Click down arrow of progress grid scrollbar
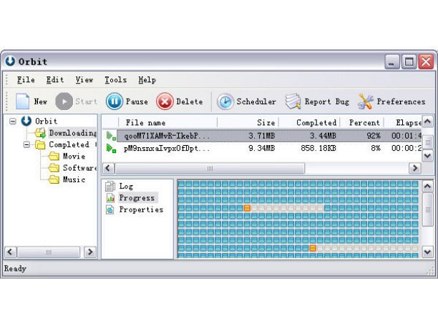 [428, 252]
